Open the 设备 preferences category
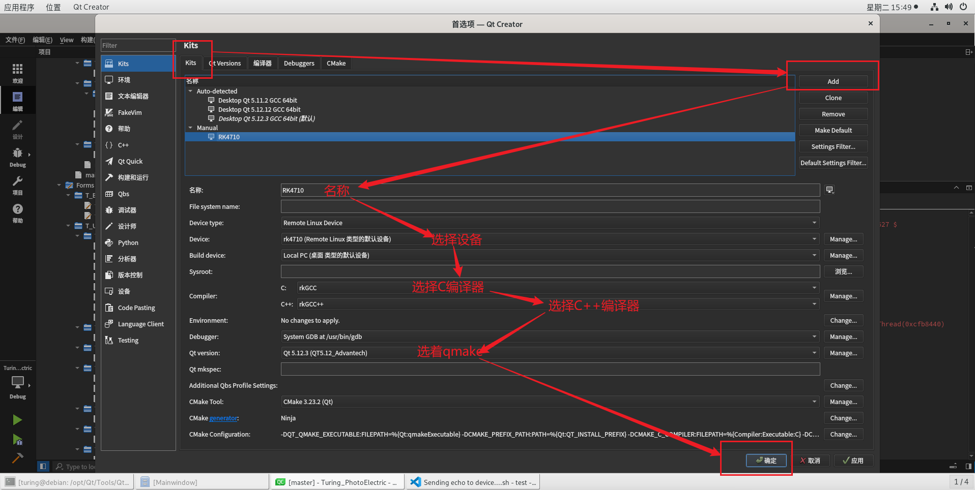 click(138, 291)
